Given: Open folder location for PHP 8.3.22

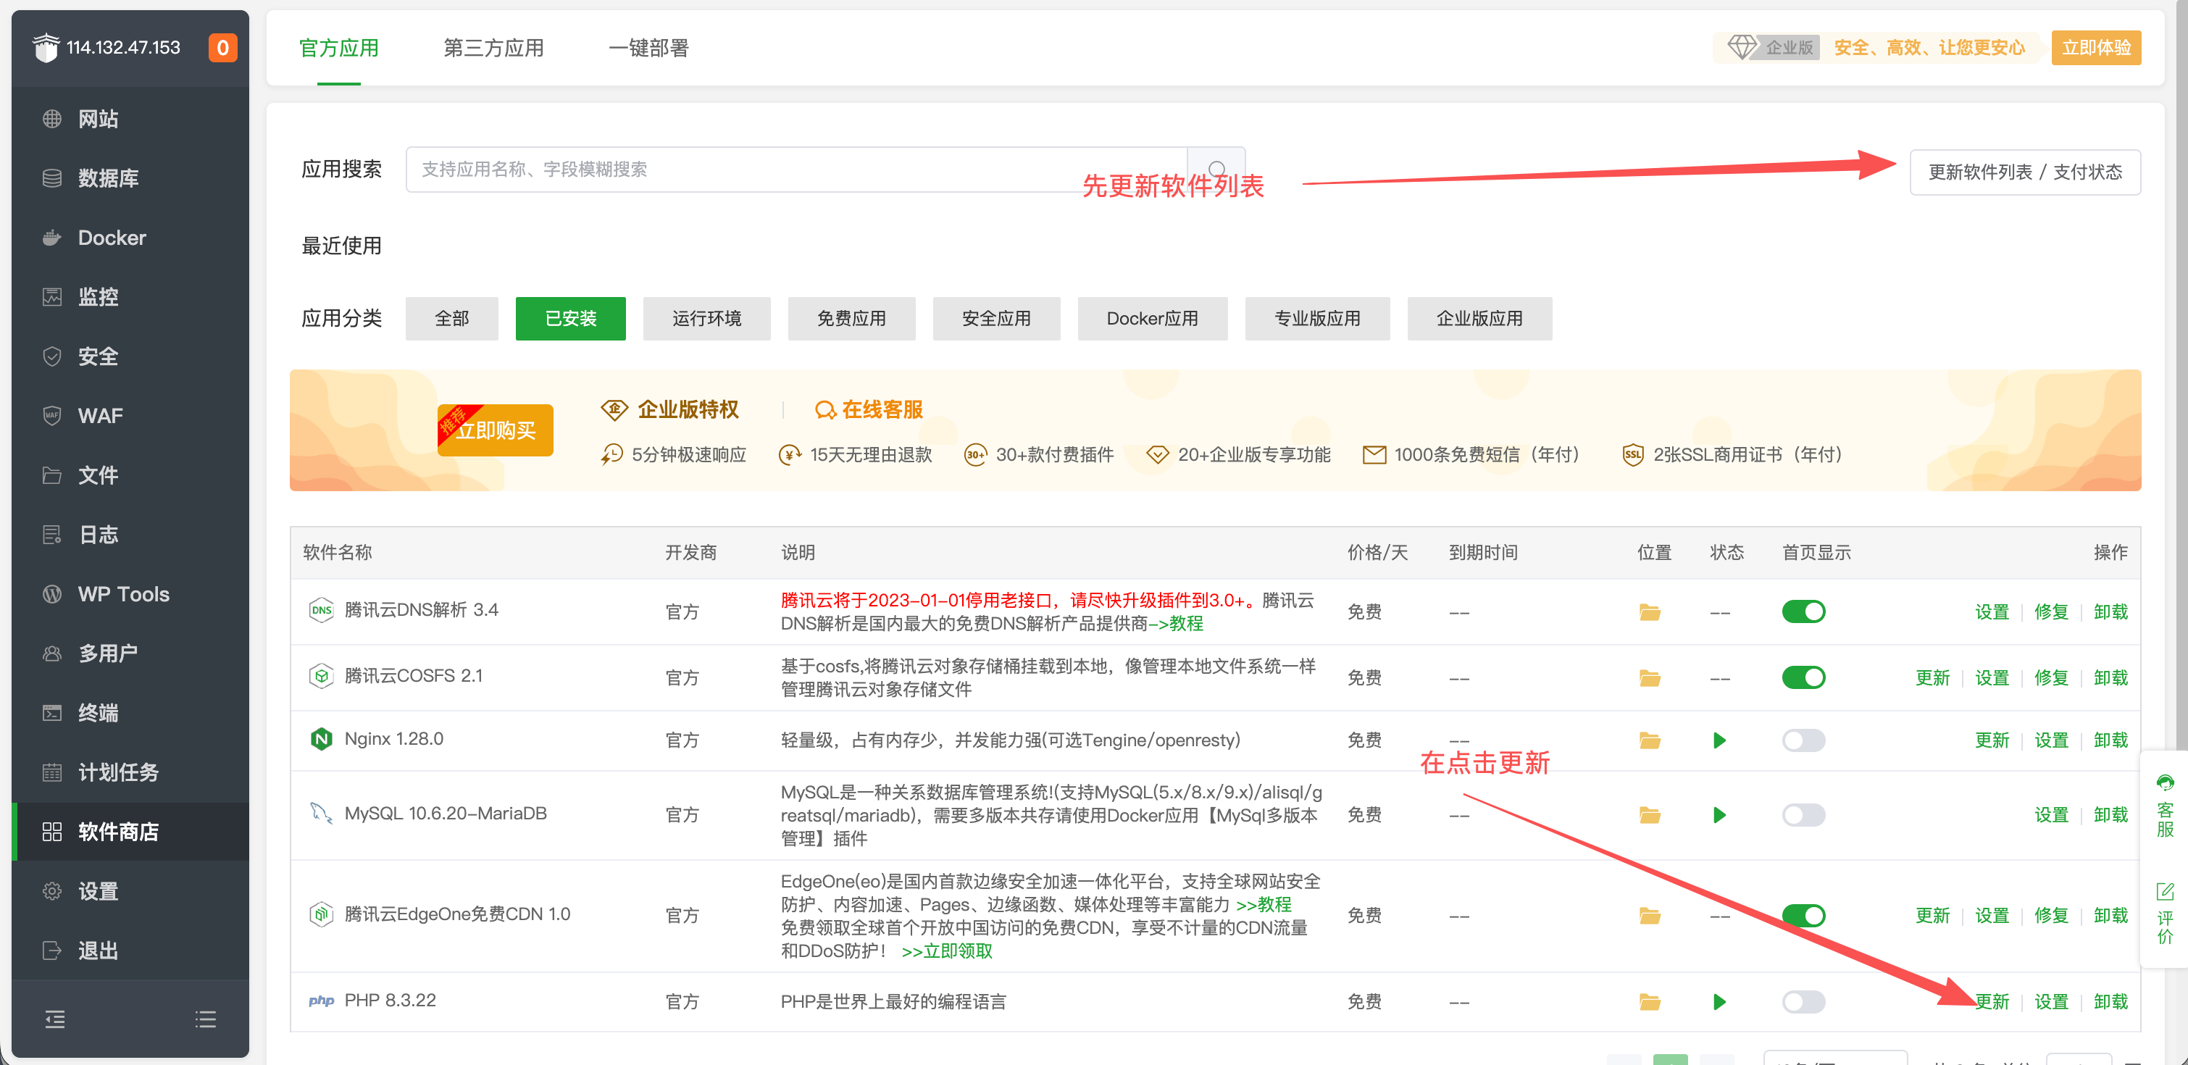Looking at the screenshot, I should 1650,1002.
